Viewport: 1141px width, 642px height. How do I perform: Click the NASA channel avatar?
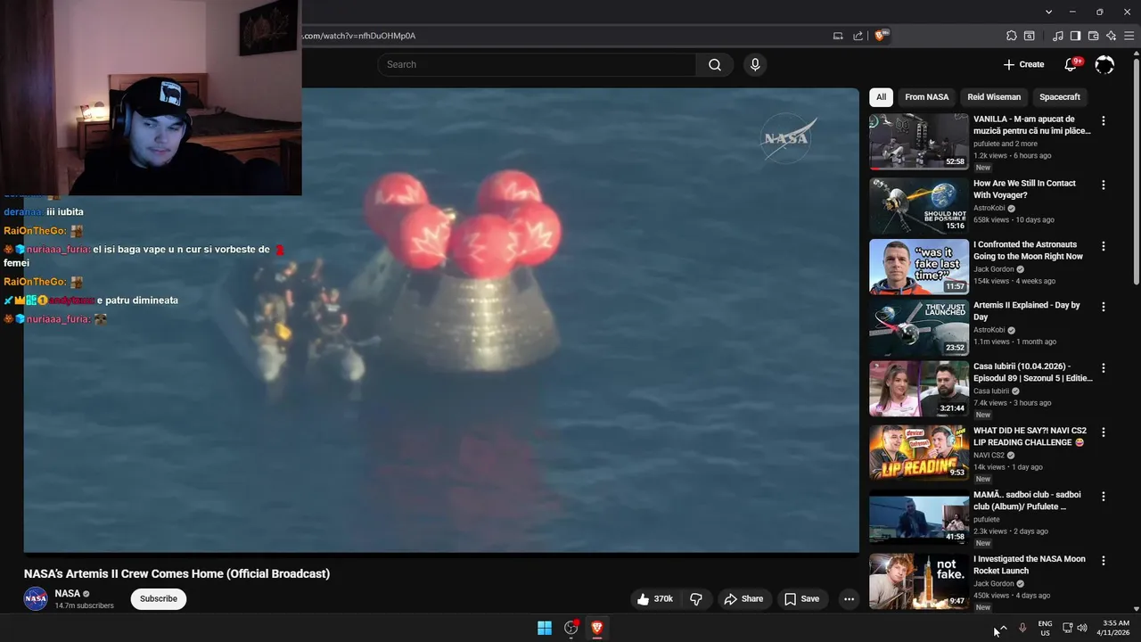pyautogui.click(x=36, y=599)
